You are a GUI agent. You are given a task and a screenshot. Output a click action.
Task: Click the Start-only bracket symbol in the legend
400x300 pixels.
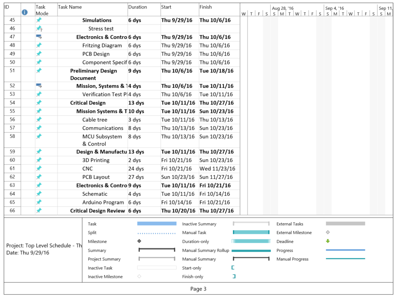[233, 268]
